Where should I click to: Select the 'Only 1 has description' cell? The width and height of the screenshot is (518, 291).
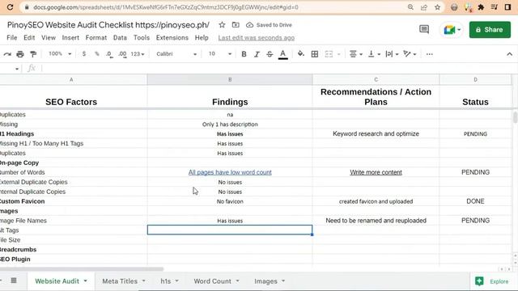pyautogui.click(x=230, y=124)
